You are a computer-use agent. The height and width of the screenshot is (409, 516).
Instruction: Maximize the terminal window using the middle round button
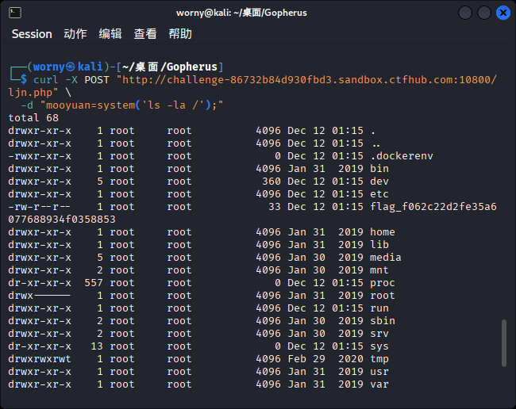tap(484, 13)
